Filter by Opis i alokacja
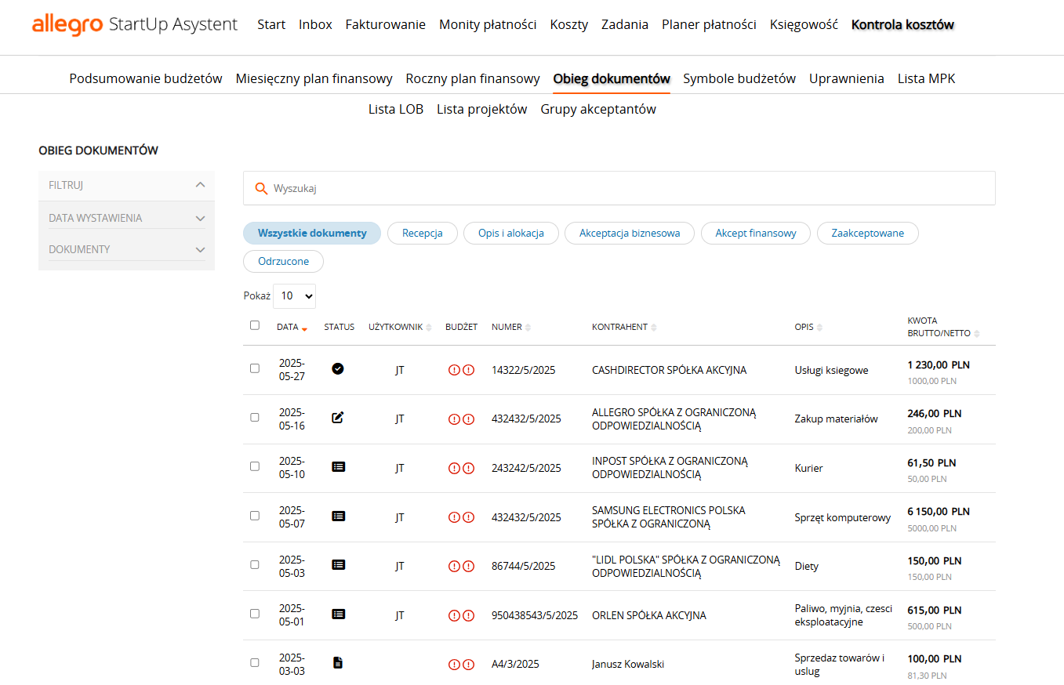The width and height of the screenshot is (1064, 685). (511, 233)
